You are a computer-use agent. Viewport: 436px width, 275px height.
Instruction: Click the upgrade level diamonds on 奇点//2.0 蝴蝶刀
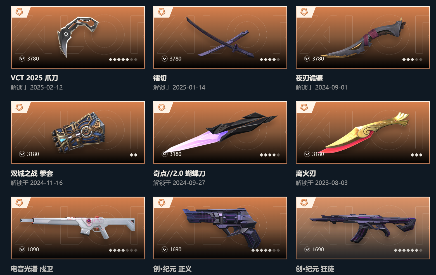[x=270, y=155]
